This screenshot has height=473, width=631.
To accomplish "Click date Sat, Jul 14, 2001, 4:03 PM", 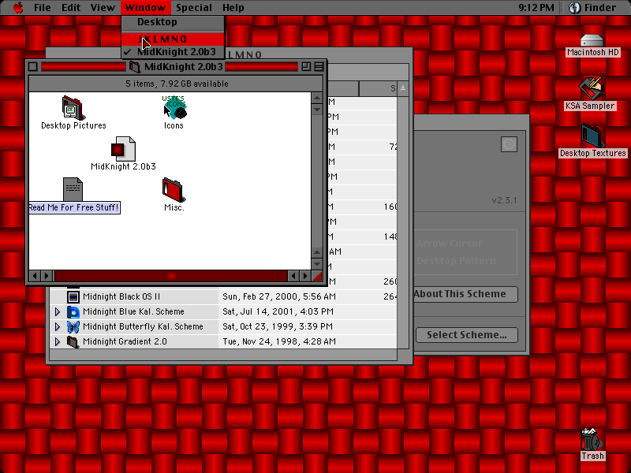I will coord(278,311).
